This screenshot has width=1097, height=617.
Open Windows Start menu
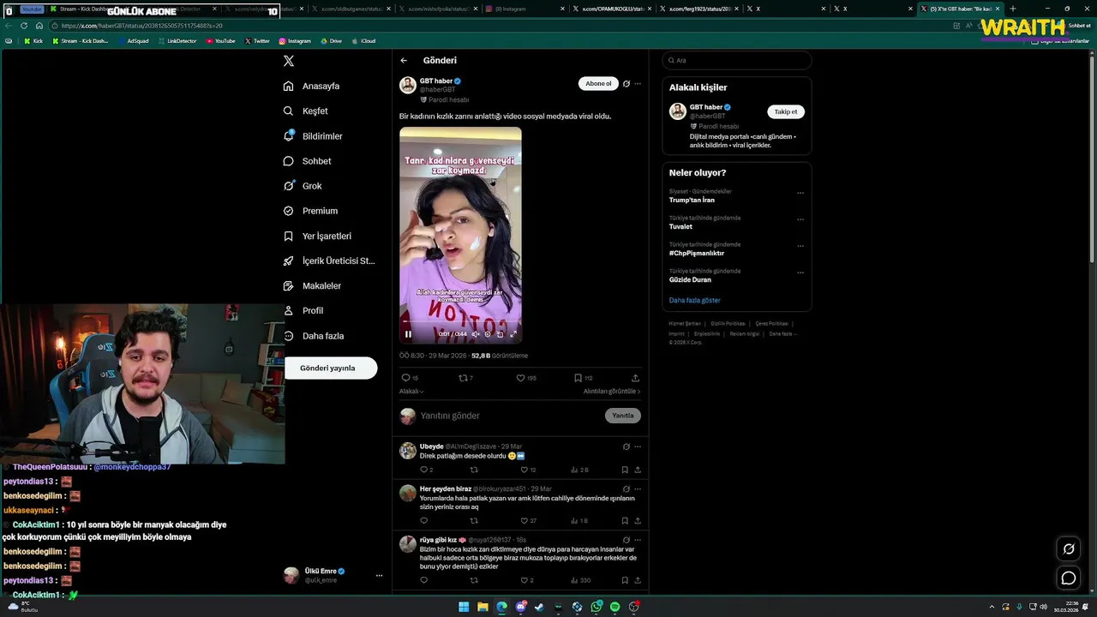coord(464,607)
